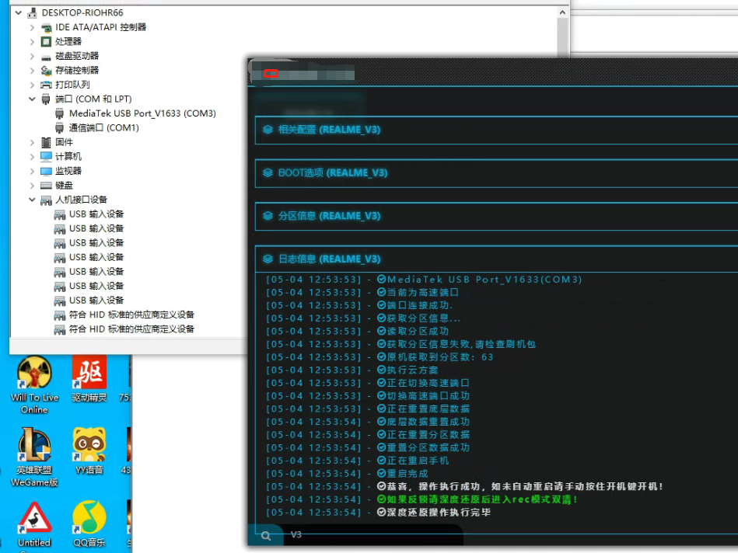This screenshot has width=738, height=553.
Task: Collapse the DESKTOP-RIOHR66 root node
Action: click(x=19, y=12)
